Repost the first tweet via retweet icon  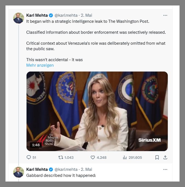point(61,157)
